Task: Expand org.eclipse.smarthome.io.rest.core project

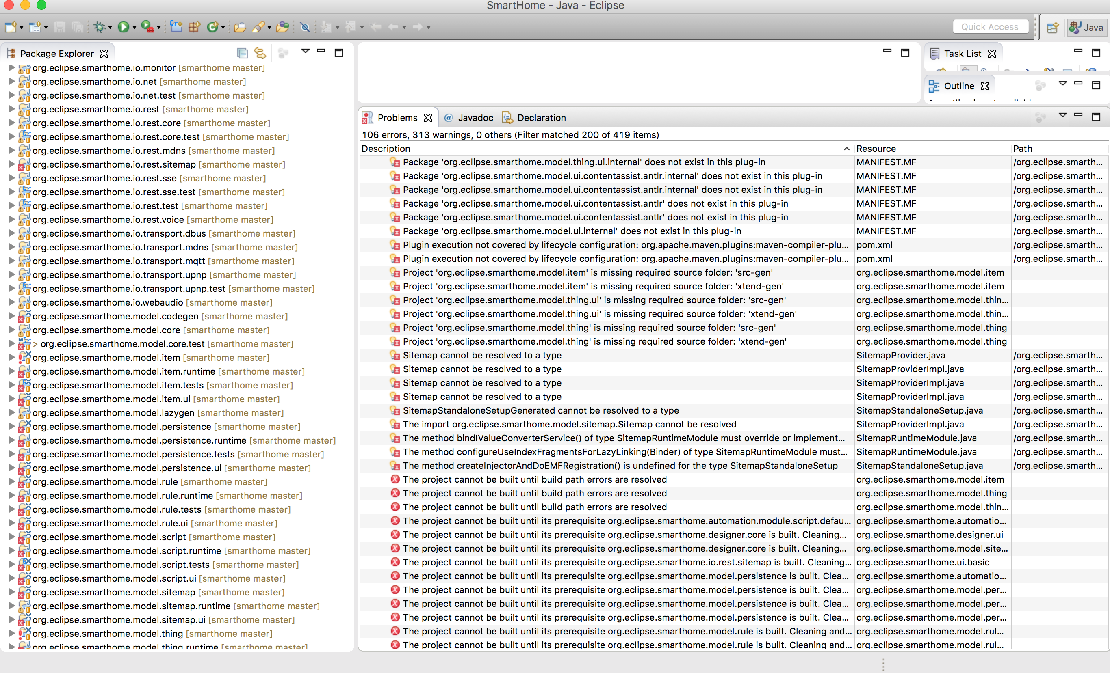Action: coord(12,123)
